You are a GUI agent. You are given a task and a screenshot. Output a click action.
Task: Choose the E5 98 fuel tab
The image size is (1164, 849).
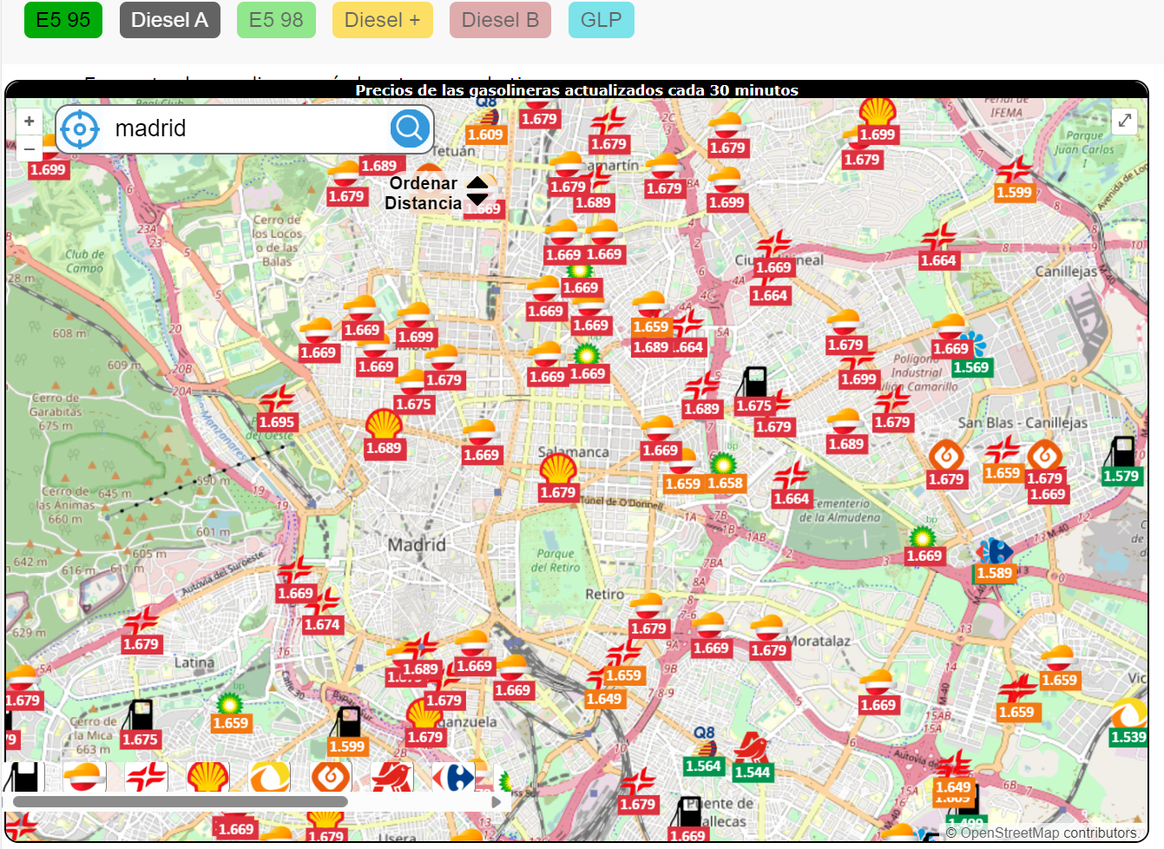[276, 20]
